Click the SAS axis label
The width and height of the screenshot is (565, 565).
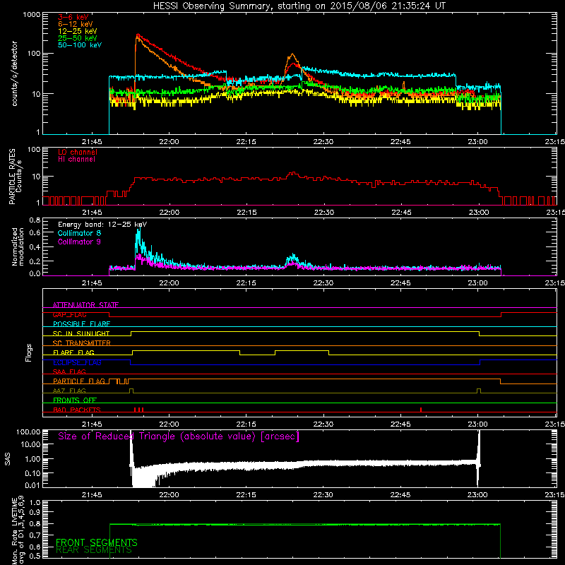[x=7, y=459]
